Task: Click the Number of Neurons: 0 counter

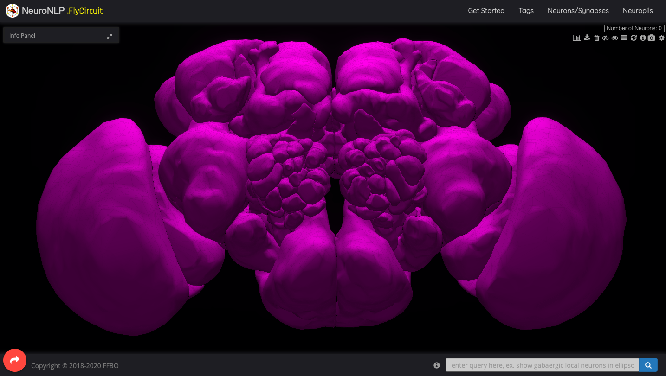Action: [x=634, y=28]
